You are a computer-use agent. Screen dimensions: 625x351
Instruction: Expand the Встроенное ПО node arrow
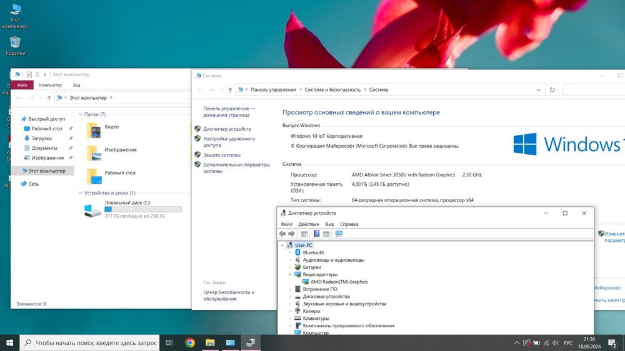tap(290, 289)
